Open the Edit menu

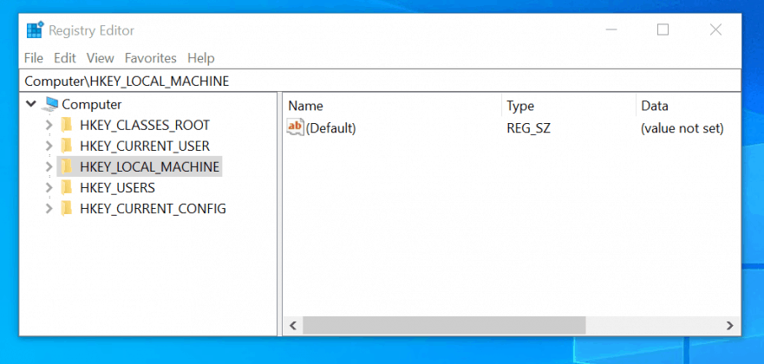pos(65,58)
